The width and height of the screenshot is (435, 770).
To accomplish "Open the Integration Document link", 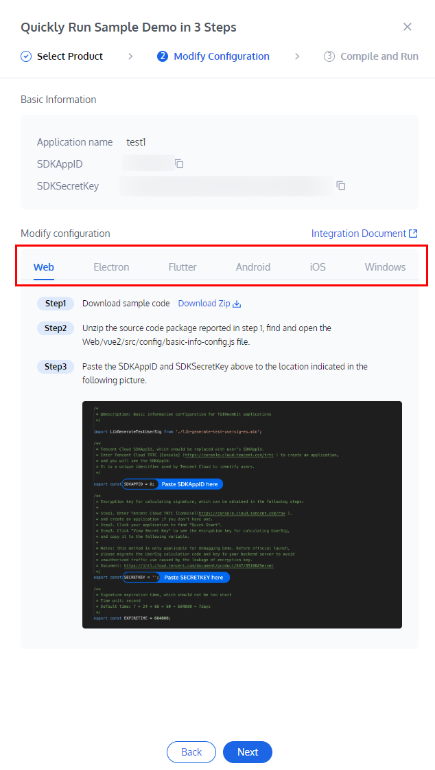I will tap(364, 234).
